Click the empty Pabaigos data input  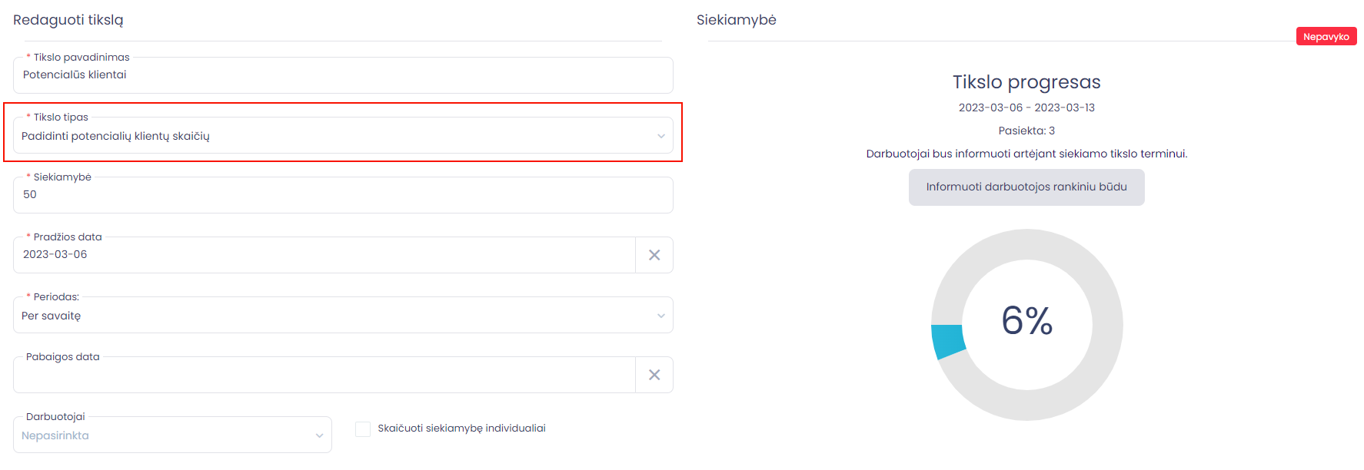click(324, 375)
